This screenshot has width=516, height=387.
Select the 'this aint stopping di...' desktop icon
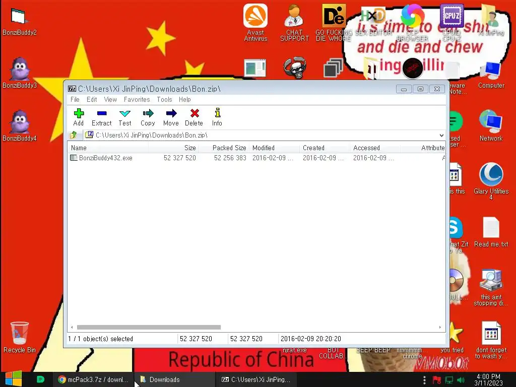(491, 287)
